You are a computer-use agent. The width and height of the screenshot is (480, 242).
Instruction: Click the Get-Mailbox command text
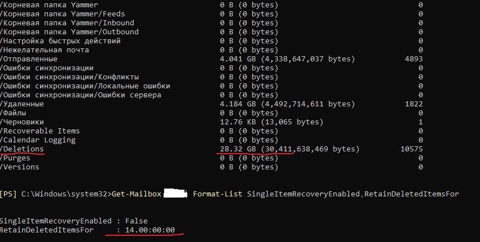coord(136,194)
